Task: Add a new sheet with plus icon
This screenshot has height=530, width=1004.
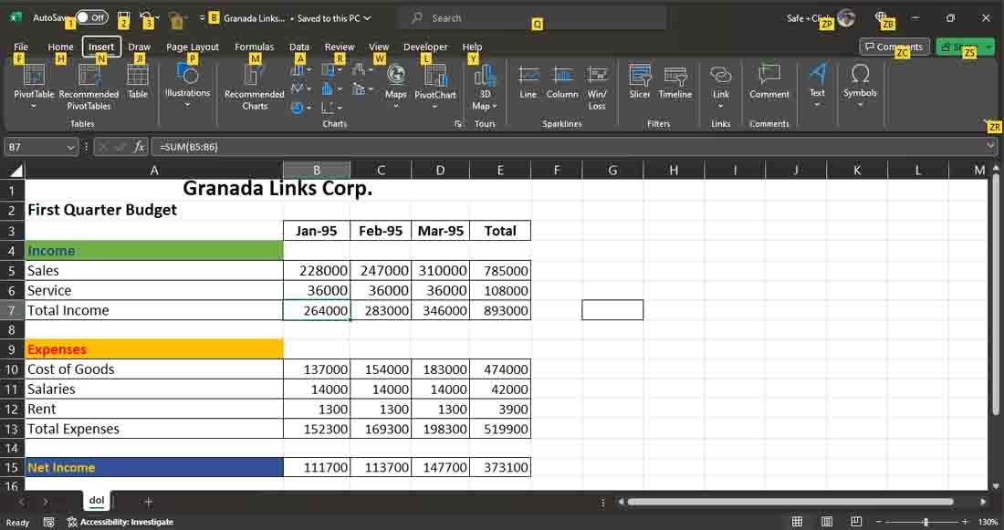Action: [x=148, y=502]
